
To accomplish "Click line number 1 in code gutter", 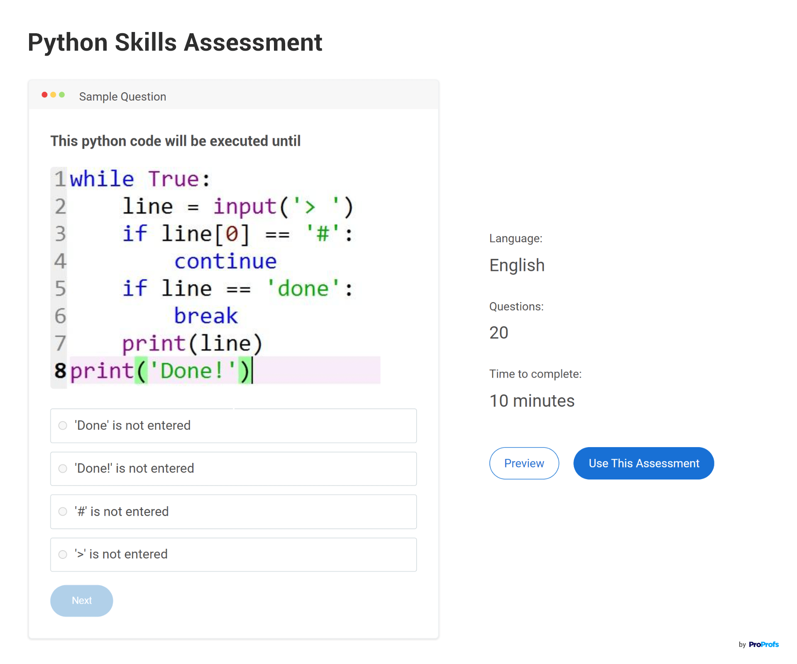I will coord(60,179).
